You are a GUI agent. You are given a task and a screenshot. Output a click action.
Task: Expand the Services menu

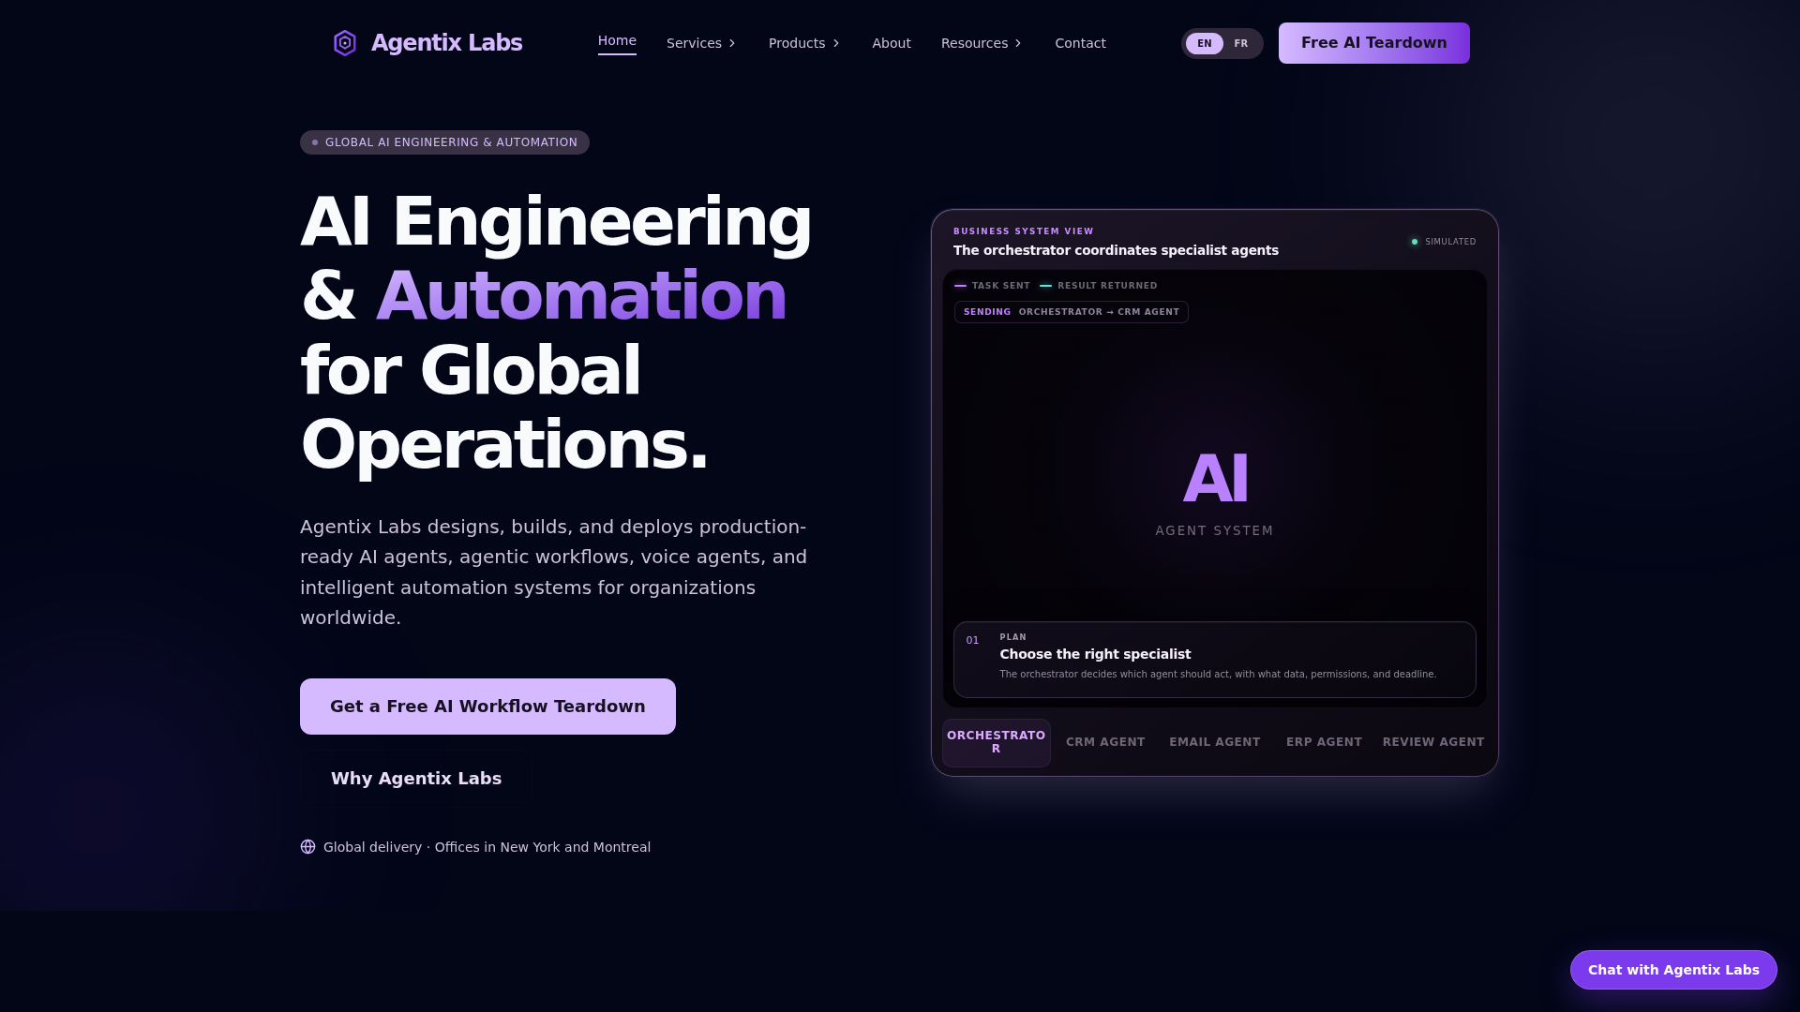coord(701,43)
